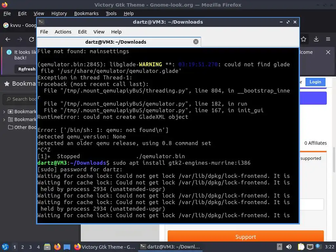Image resolution: width=336 pixels, height=252 pixels.
Task: Maximize the terminal window
Action: coord(288,22)
